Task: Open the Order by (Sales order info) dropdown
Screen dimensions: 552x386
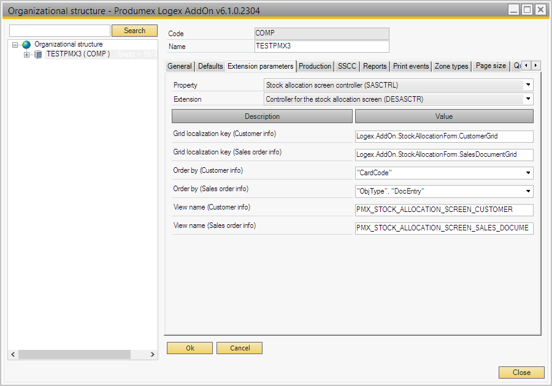Action: point(527,192)
